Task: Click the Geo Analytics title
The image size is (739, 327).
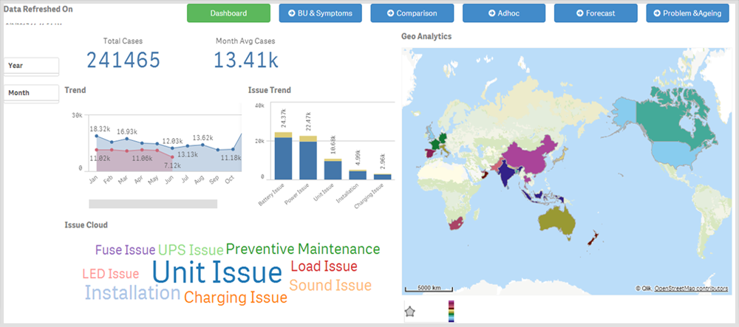Action: (x=426, y=36)
